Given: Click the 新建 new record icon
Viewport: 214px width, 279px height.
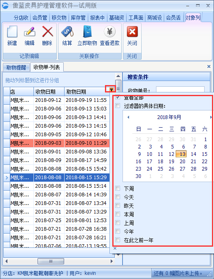Looking at the screenshot, I should pos(12,32).
